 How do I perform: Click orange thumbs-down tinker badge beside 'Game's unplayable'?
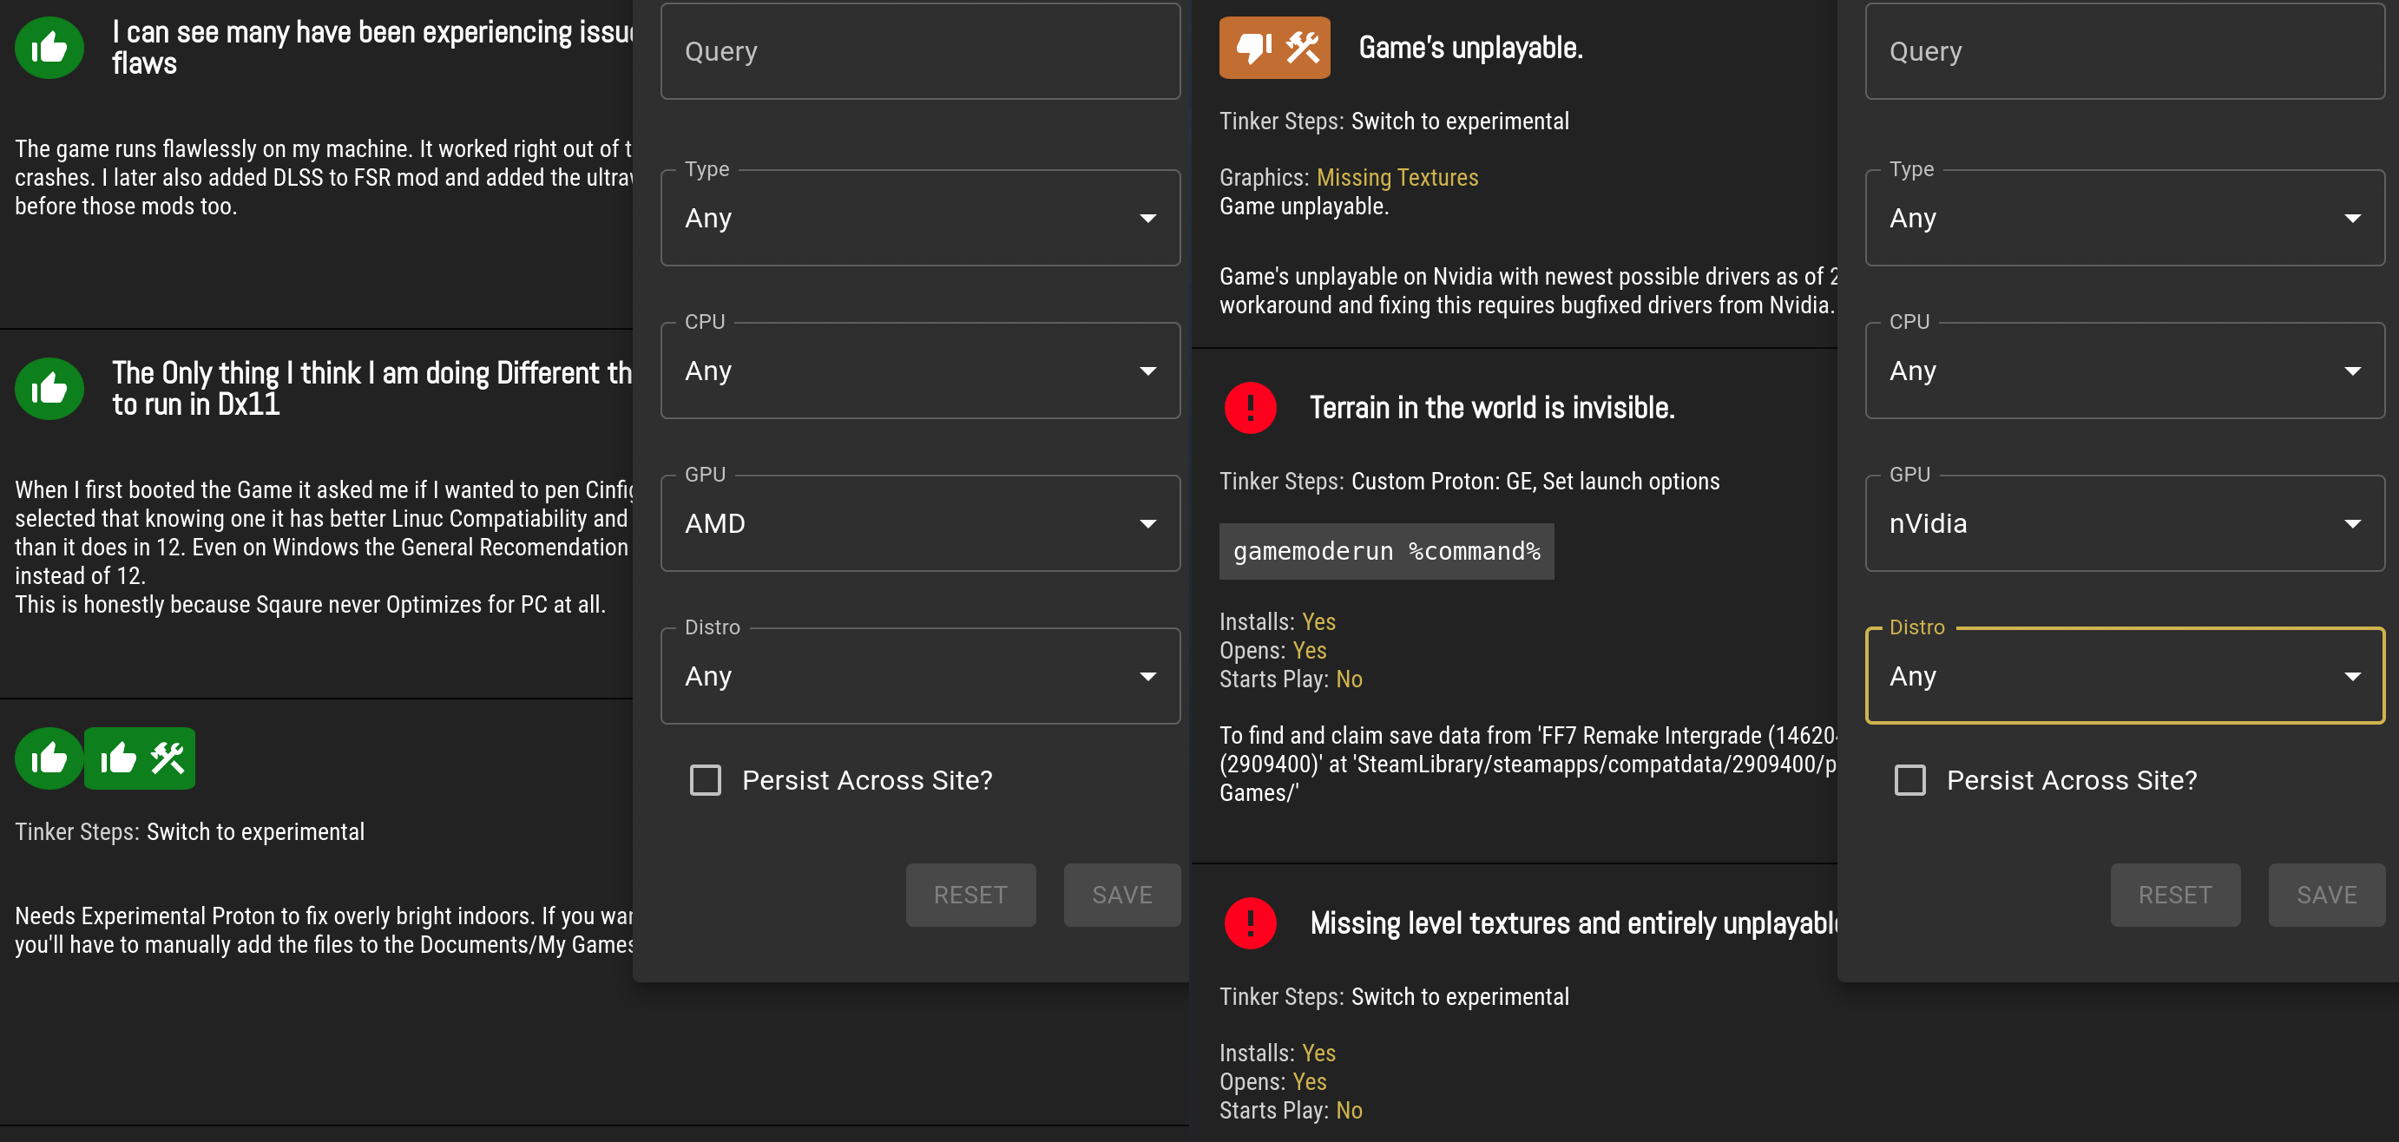(x=1274, y=48)
